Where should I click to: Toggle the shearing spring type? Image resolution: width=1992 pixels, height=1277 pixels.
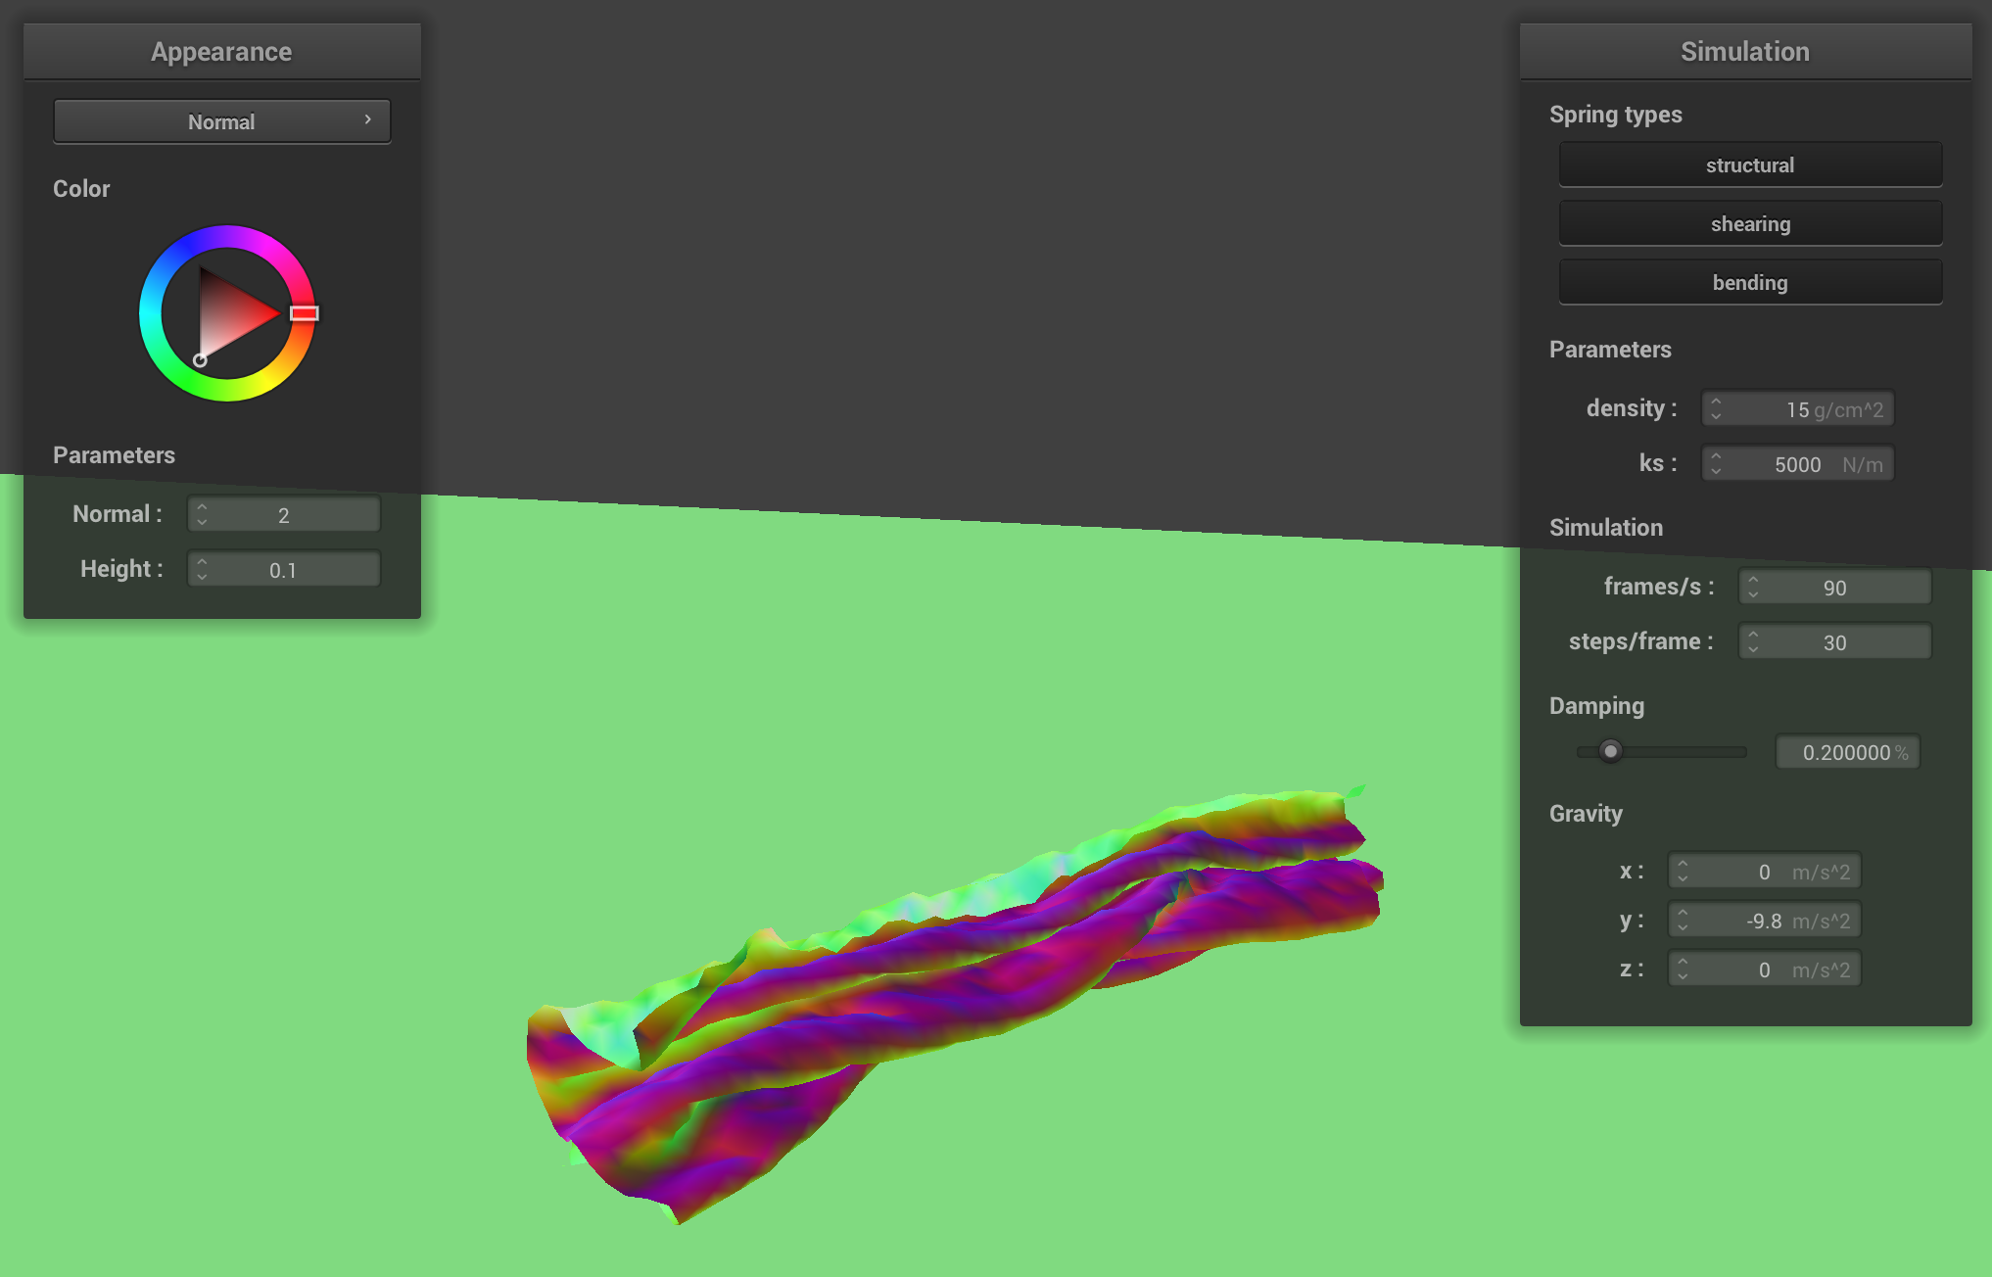(x=1750, y=223)
